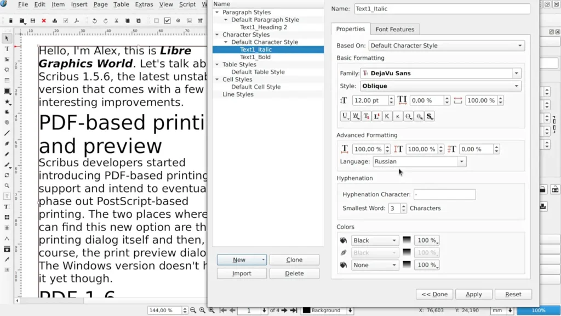This screenshot has height=316, width=561.
Task: Toggle Subscript effect button
Action: coord(366,116)
